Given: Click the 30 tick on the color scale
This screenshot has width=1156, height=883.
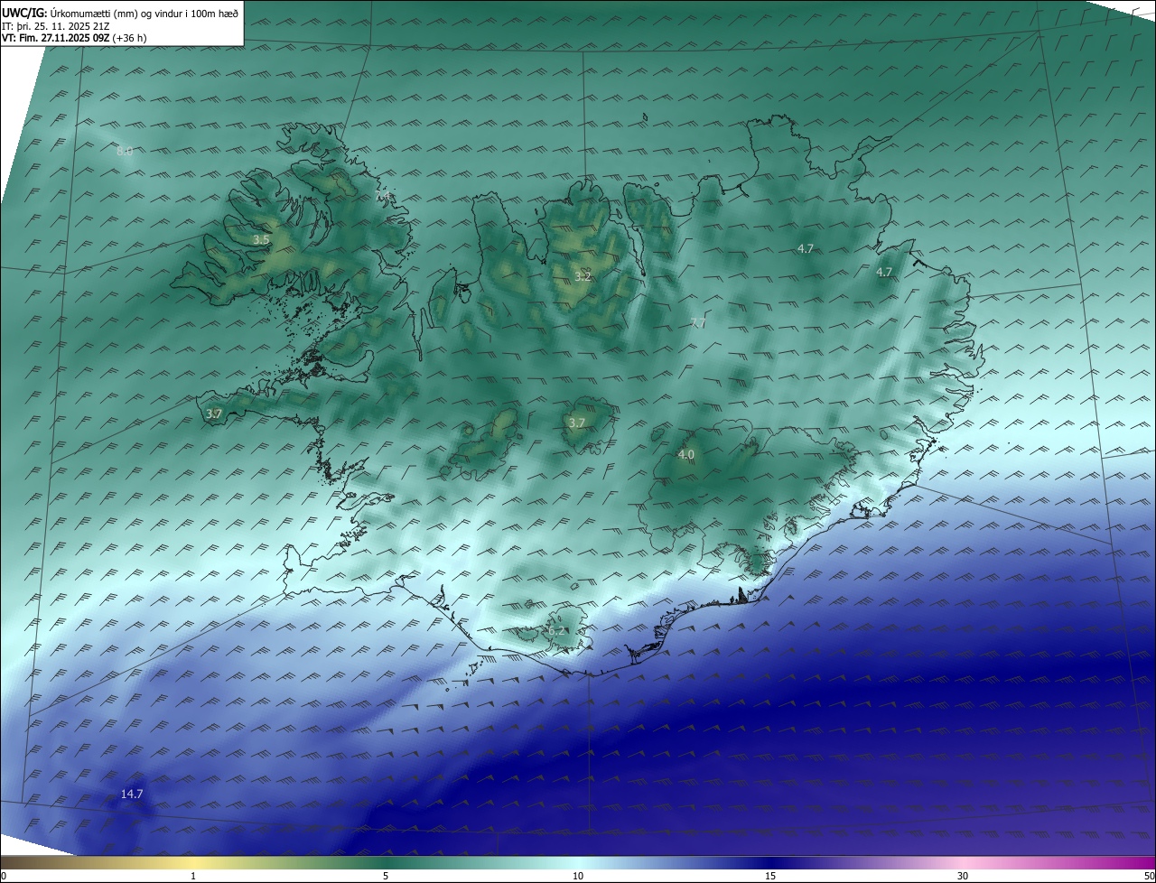Looking at the screenshot, I should pyautogui.click(x=963, y=876).
